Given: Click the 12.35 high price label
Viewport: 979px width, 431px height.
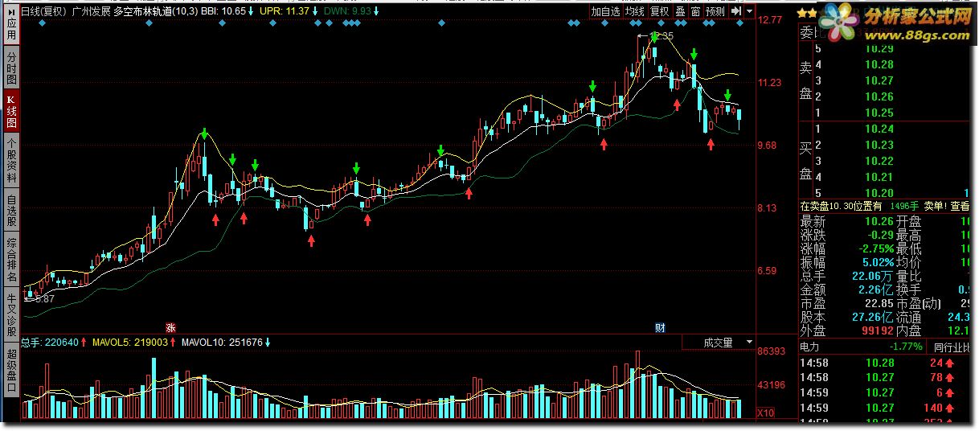Looking at the screenshot, I should coord(662,36).
